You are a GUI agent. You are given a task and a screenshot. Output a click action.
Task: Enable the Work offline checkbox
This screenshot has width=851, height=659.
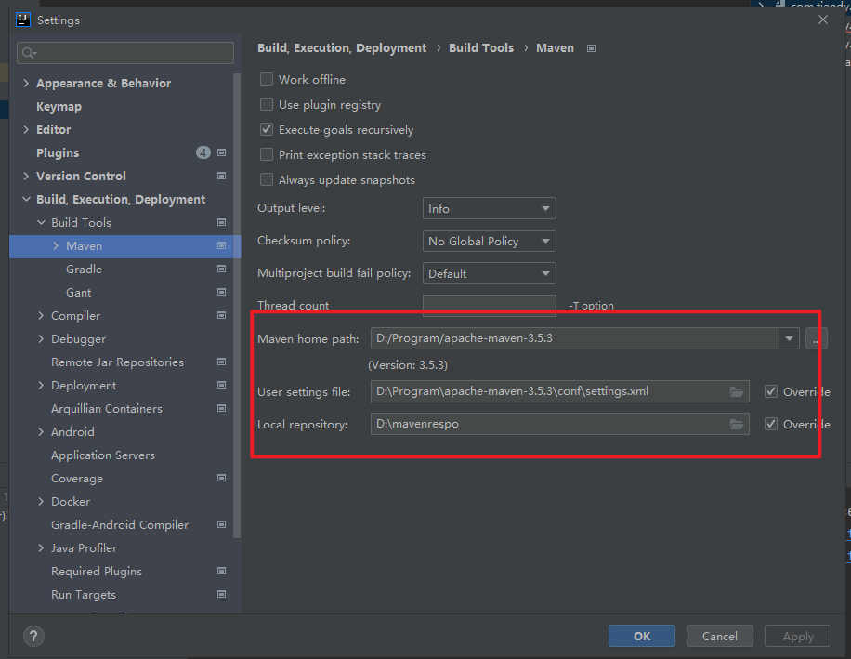(267, 79)
